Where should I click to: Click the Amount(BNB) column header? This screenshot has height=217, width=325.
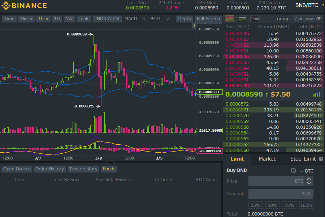tap(273, 27)
